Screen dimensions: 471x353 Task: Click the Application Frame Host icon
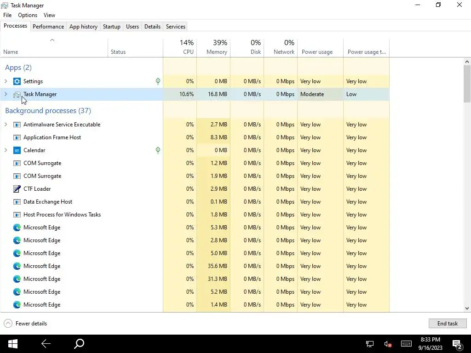click(x=17, y=137)
